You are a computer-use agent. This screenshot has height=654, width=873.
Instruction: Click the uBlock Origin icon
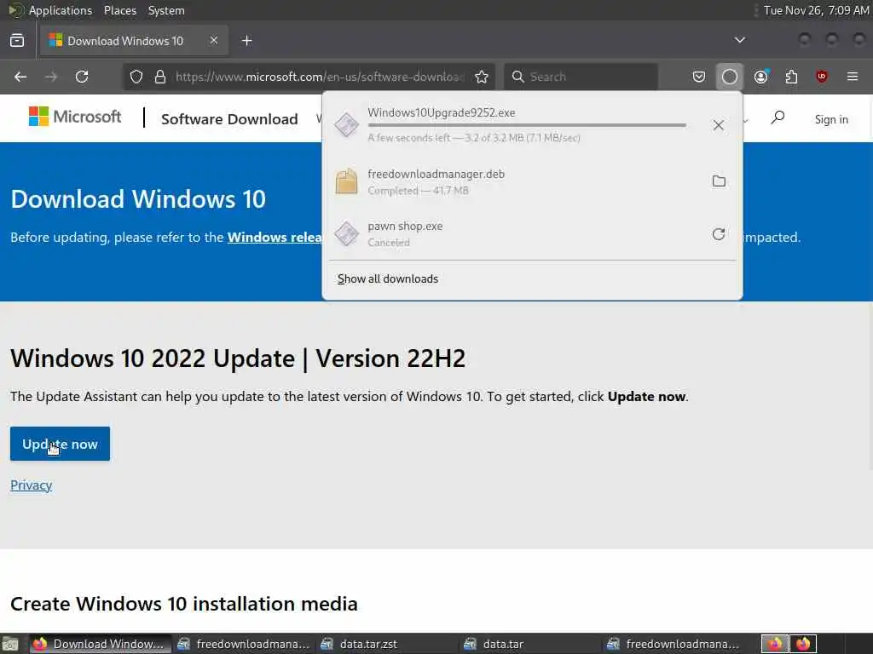822,77
